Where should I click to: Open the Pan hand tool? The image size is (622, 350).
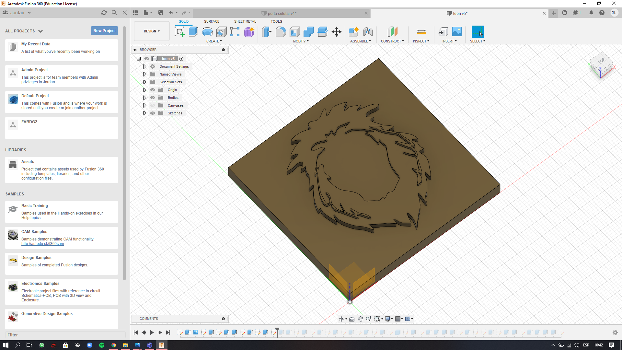point(360,319)
